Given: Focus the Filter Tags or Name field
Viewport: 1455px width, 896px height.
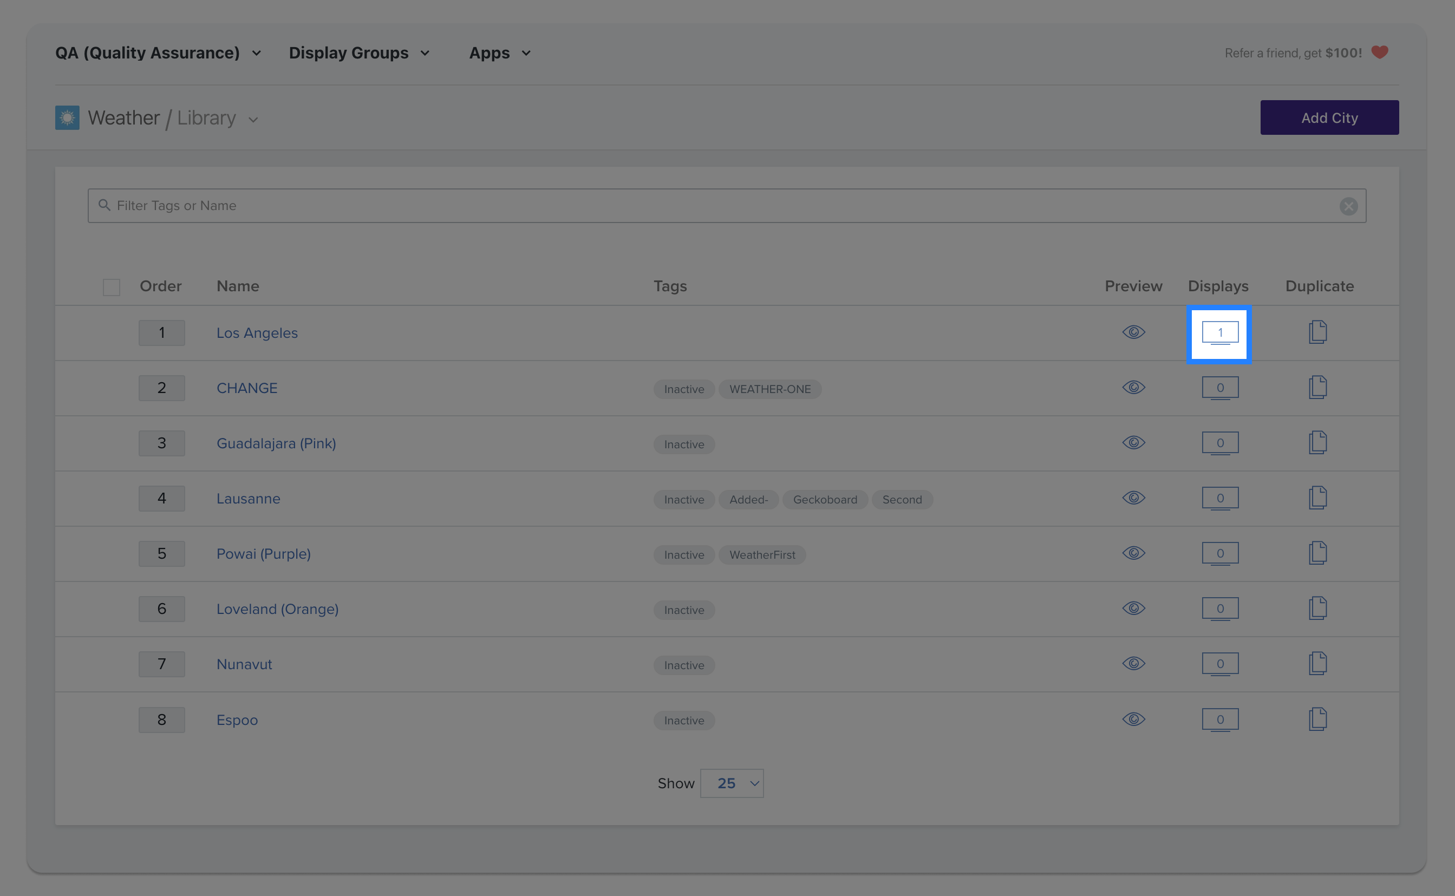Looking at the screenshot, I should [727, 206].
